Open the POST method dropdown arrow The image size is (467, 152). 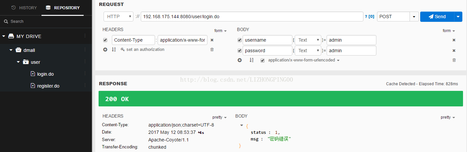point(414,17)
